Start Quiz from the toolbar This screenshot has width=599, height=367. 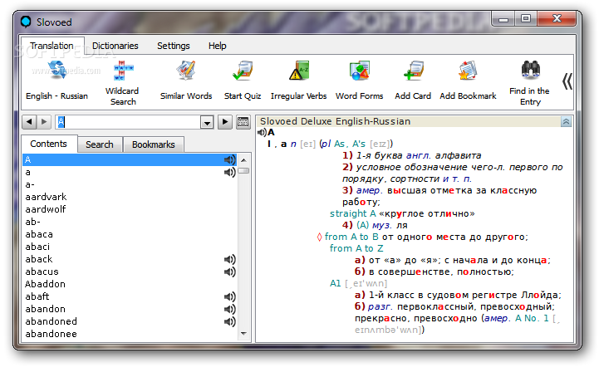click(x=243, y=81)
